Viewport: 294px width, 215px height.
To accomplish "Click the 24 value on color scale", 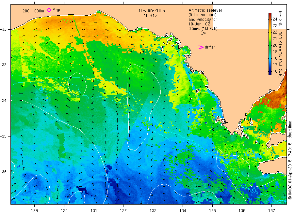I will pyautogui.click(x=275, y=19).
